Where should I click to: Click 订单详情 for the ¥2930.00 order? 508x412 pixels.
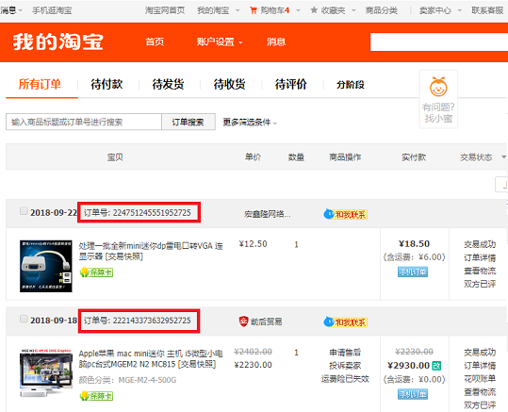[x=480, y=366]
